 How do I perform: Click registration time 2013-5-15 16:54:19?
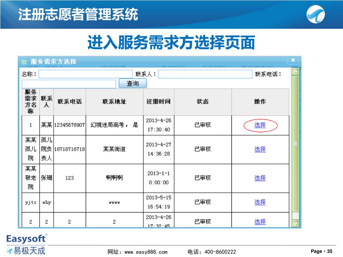click(x=159, y=202)
